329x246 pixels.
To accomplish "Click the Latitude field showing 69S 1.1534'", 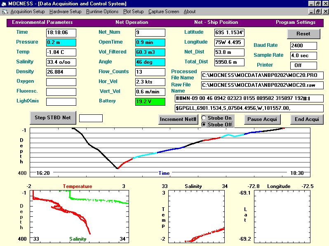I will pyautogui.click(x=229, y=32).
